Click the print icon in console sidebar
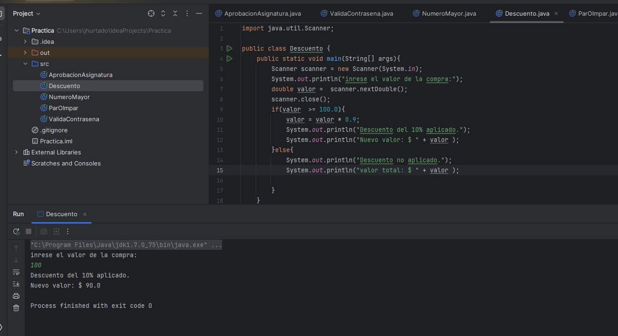Viewport: 618px width, 336px height. pos(16,296)
